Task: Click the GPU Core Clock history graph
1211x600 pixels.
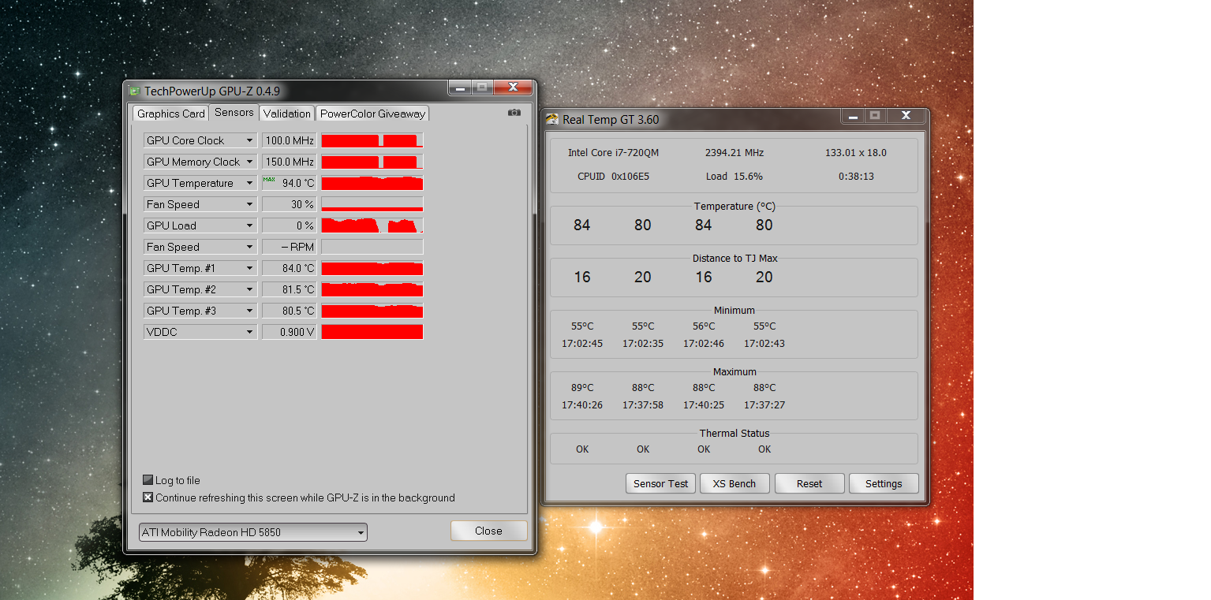Action: 372,140
